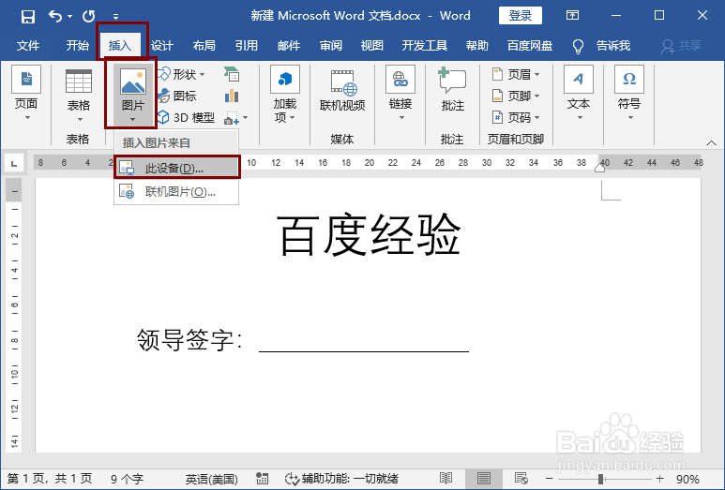The width and height of the screenshot is (725, 490).
Task: Click the 英语(美国) language indicator
Action: tap(212, 480)
